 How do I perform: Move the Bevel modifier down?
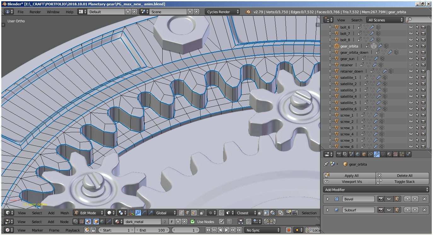pos(415,199)
